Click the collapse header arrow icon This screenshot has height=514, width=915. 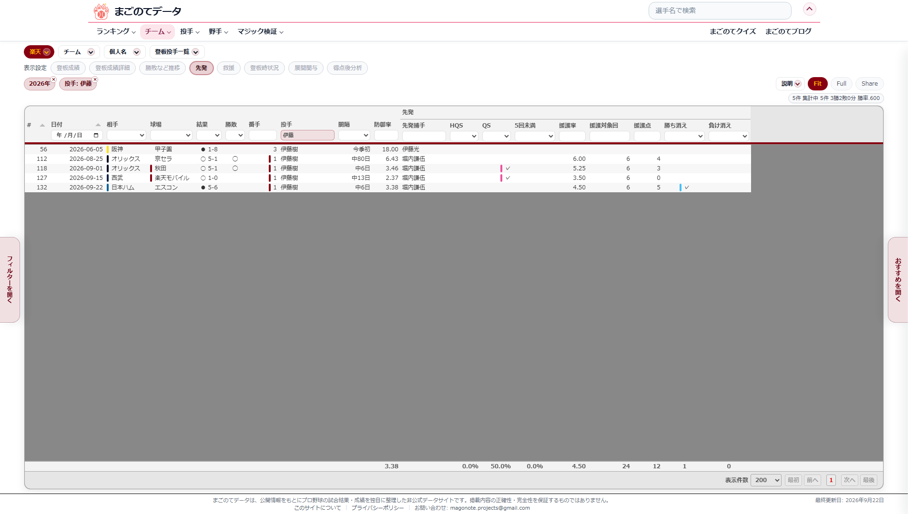click(809, 9)
